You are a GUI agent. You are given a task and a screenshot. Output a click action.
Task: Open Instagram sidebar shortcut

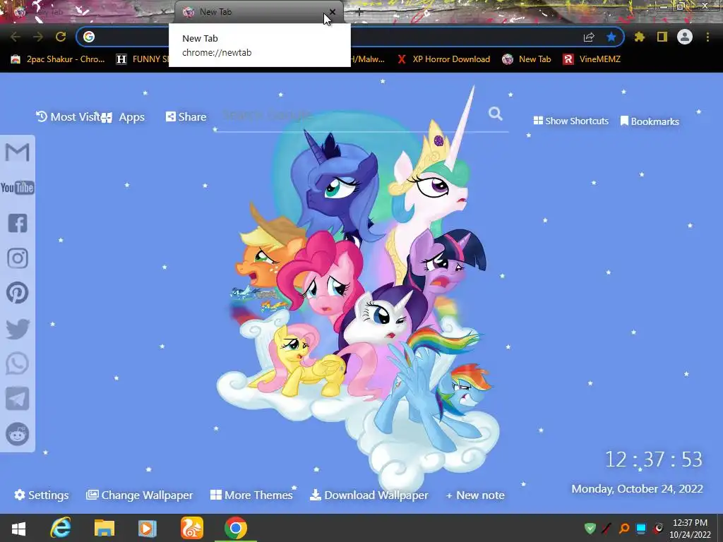18,258
